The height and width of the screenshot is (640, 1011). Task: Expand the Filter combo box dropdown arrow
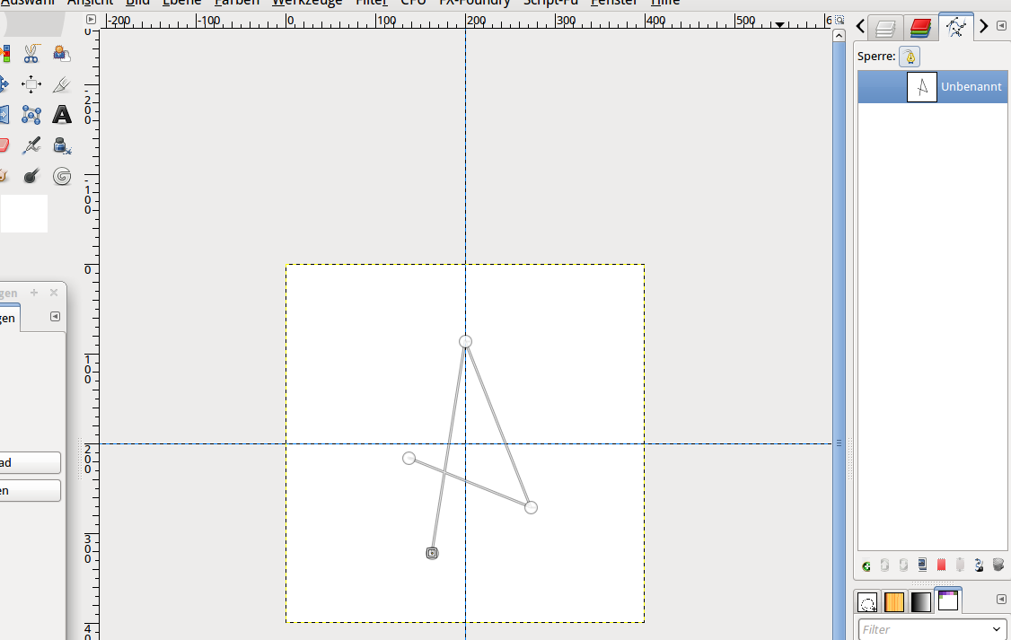pos(997,629)
